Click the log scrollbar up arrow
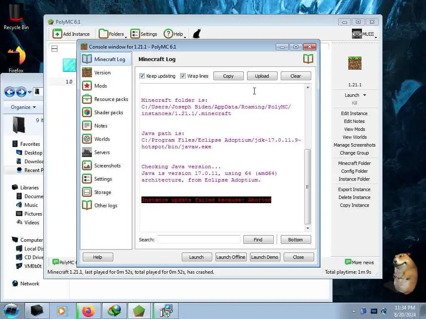The width and height of the screenshot is (426, 319). (x=307, y=87)
